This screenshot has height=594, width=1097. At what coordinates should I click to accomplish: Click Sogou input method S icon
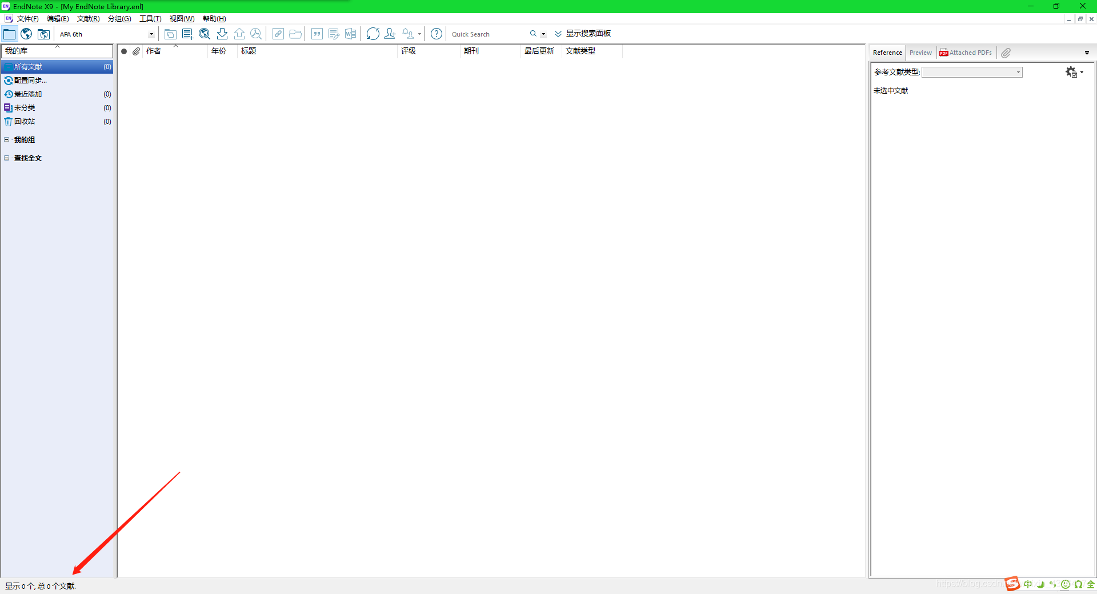1012,583
